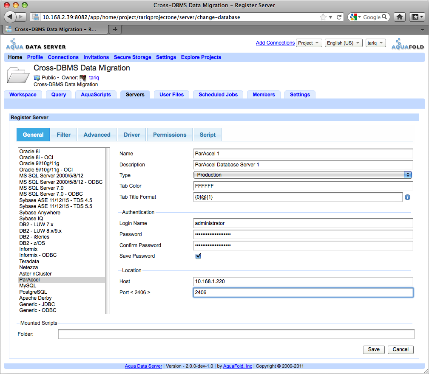The width and height of the screenshot is (429, 374).
Task: Click the AquaFold, Inc footer link
Action: [238, 366]
